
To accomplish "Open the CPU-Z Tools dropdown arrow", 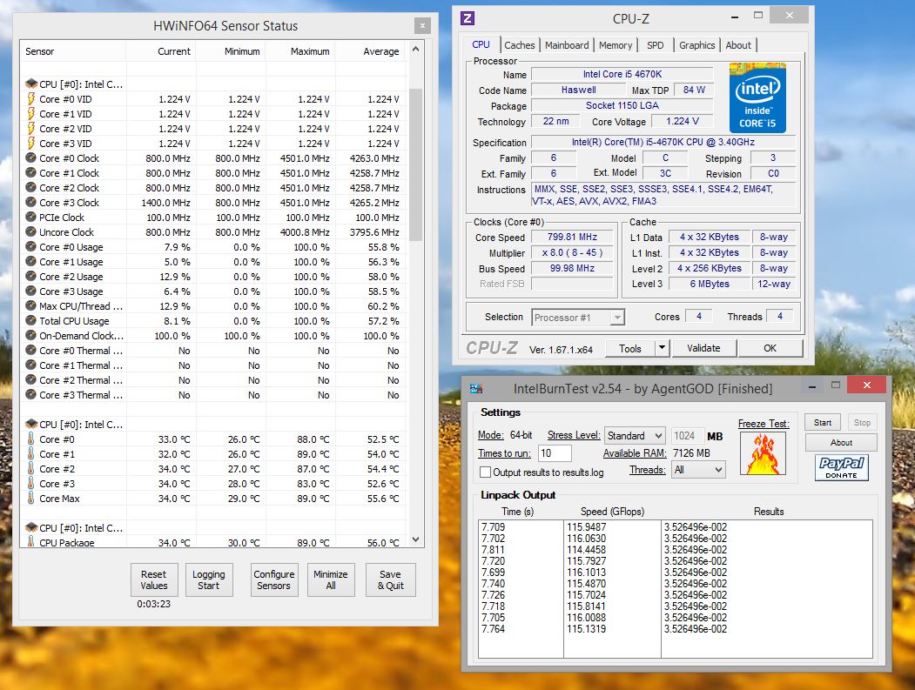I will pyautogui.click(x=662, y=348).
